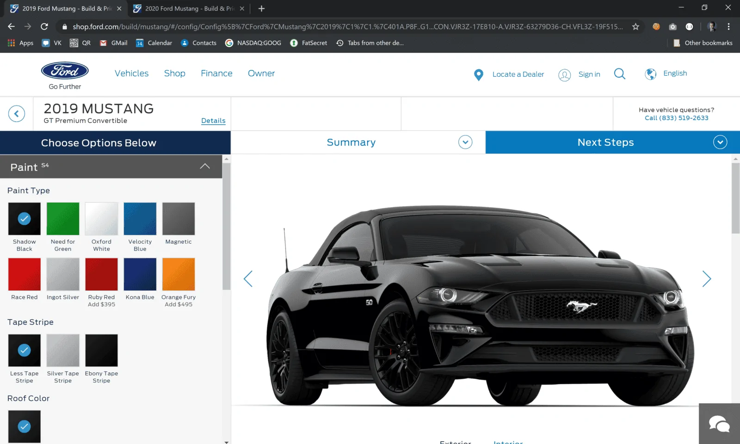740x444 pixels.
Task: Show the next car view
Action: click(x=706, y=278)
